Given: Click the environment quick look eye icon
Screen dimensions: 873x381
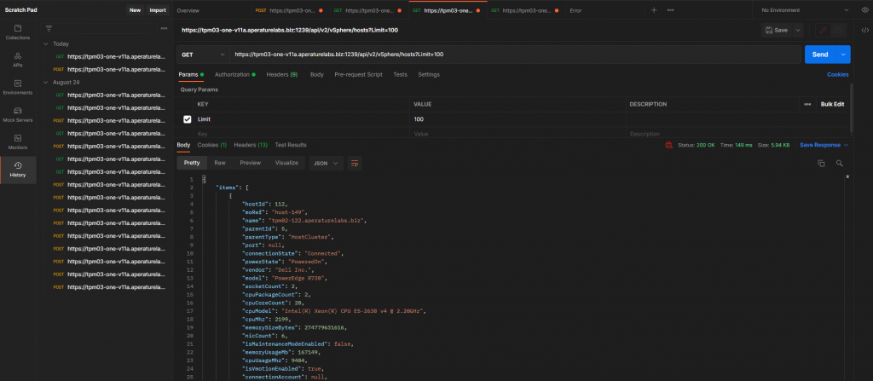Looking at the screenshot, I should (x=864, y=10).
